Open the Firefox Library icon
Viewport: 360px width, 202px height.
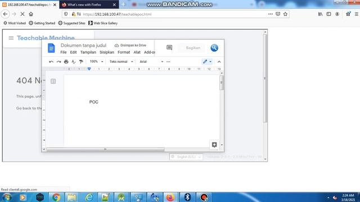tap(320, 14)
